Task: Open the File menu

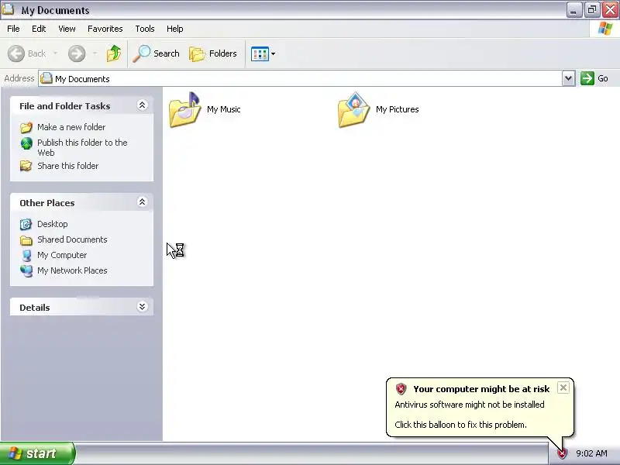Action: coord(13,29)
